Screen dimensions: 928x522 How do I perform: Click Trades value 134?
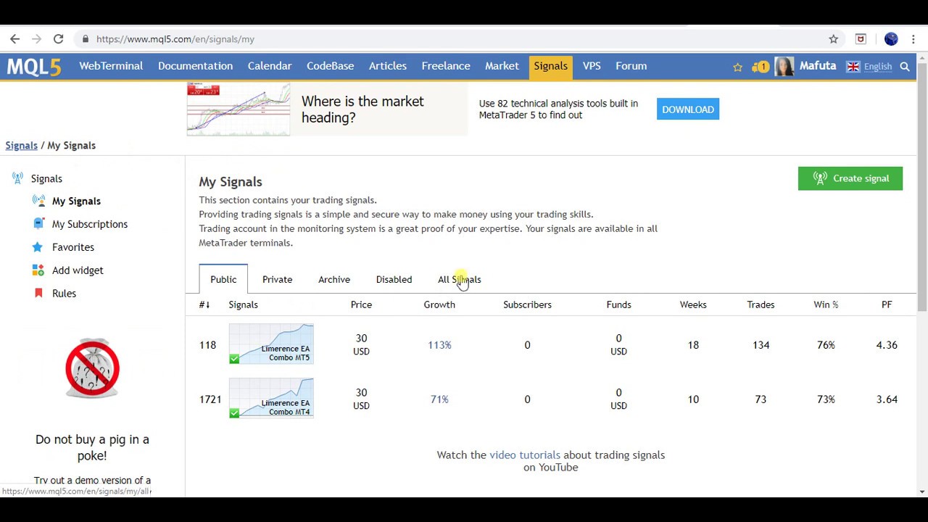click(761, 345)
